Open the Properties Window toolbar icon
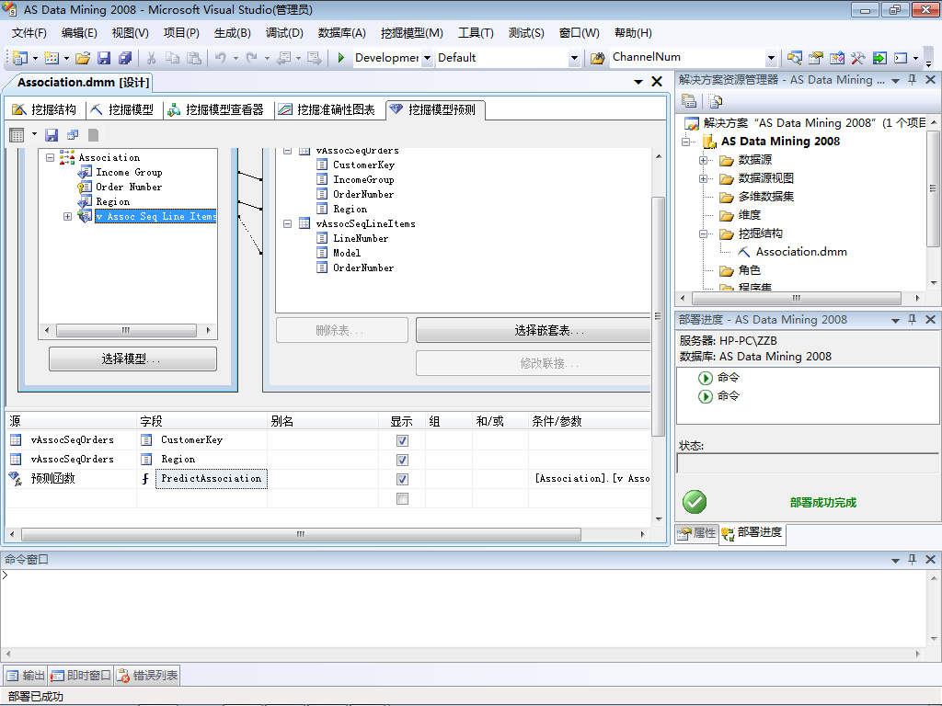This screenshot has width=942, height=706. [815, 58]
